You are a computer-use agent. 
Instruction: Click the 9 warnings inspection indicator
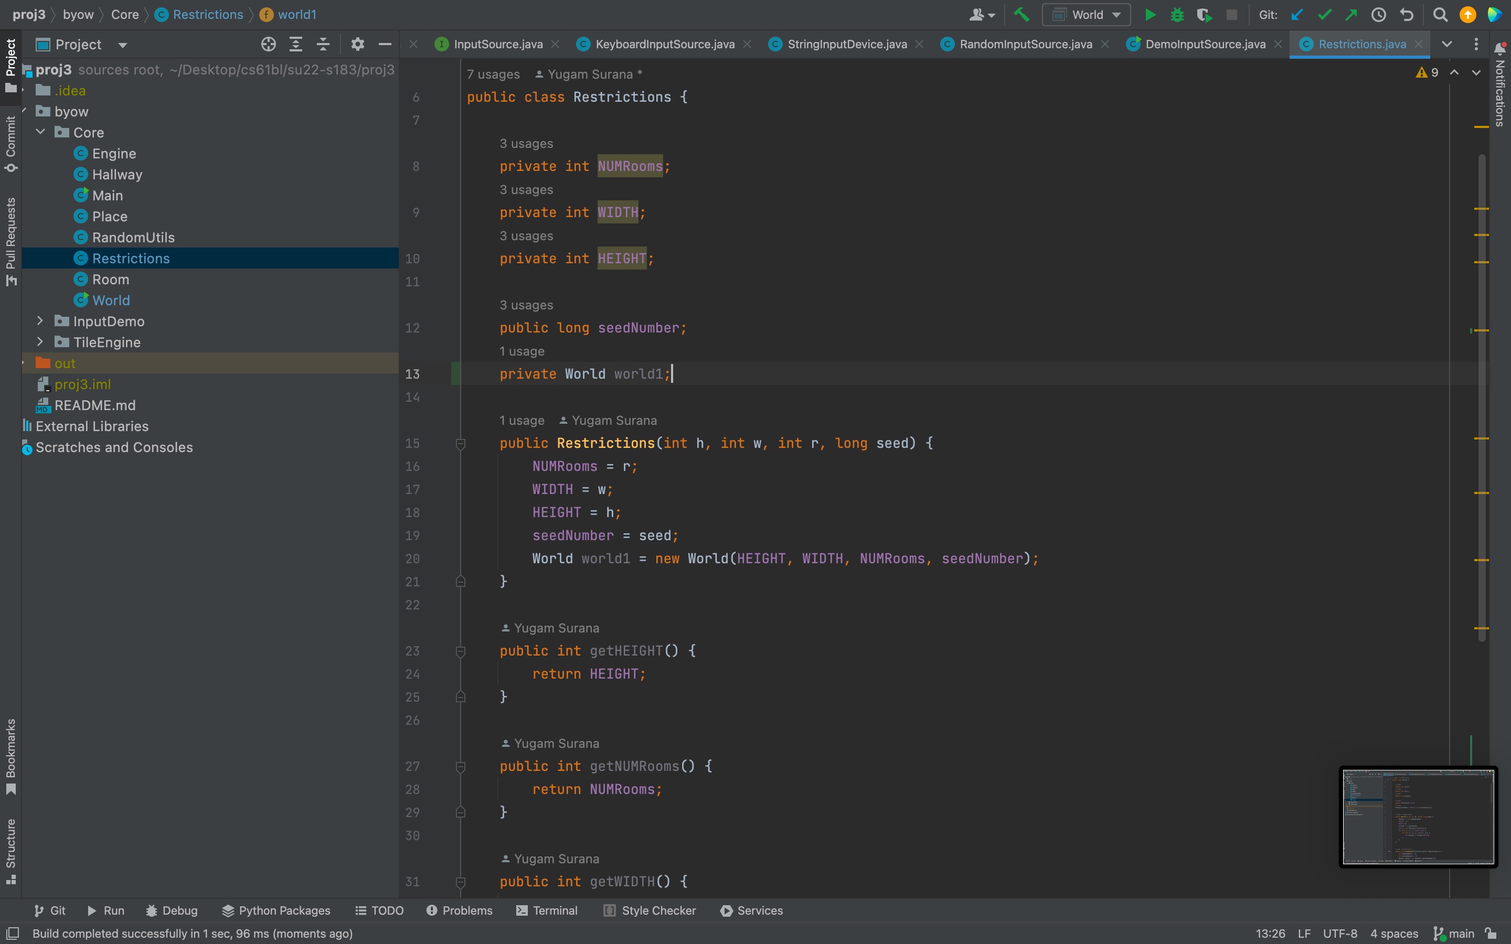click(x=1428, y=72)
